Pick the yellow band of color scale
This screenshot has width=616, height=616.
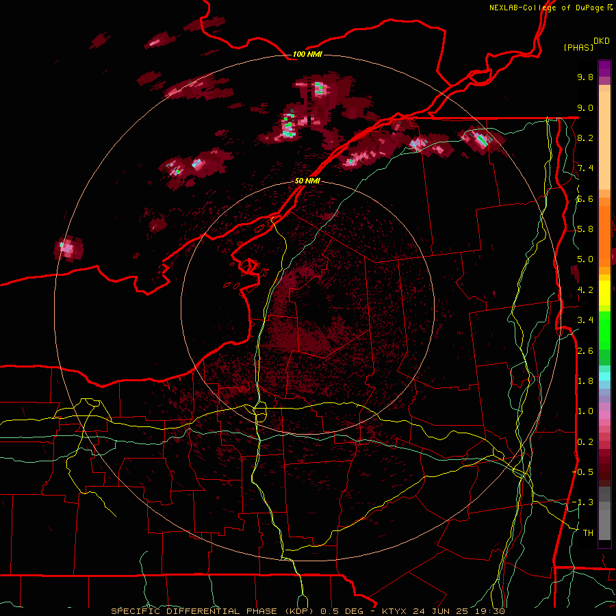click(604, 293)
